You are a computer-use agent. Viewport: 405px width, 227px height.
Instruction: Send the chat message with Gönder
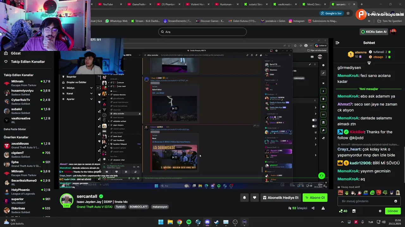pyautogui.click(x=393, y=211)
